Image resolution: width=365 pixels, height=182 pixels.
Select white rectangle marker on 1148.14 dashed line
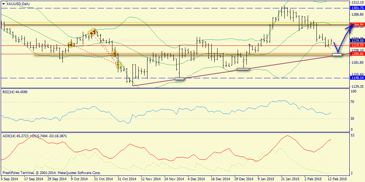click(180, 79)
